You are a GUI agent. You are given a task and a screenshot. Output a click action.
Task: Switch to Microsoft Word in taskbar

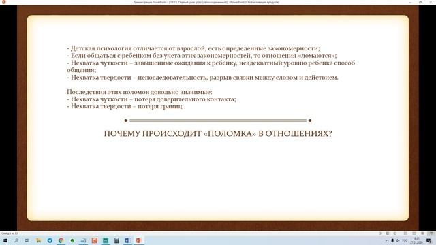pyautogui.click(x=127, y=240)
